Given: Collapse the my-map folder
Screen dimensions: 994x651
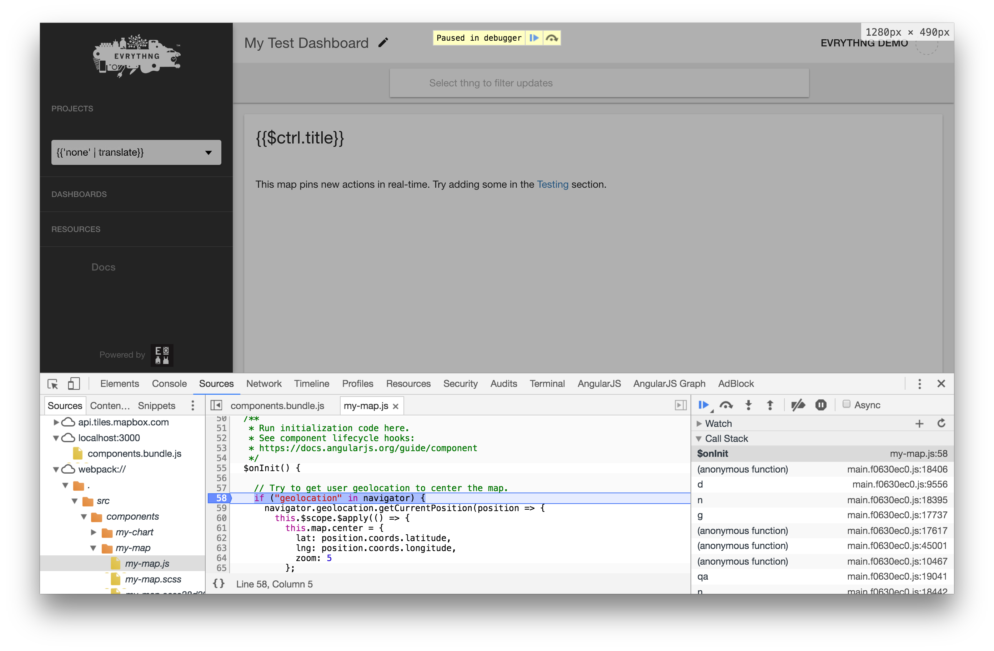Looking at the screenshot, I should click(93, 548).
